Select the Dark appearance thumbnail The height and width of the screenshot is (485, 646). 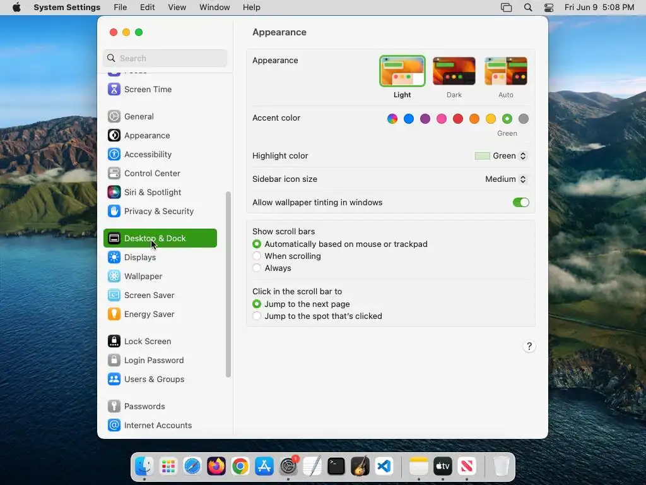click(x=454, y=71)
